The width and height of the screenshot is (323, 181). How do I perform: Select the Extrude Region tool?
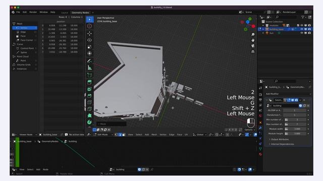pyautogui.click(x=90, y=82)
